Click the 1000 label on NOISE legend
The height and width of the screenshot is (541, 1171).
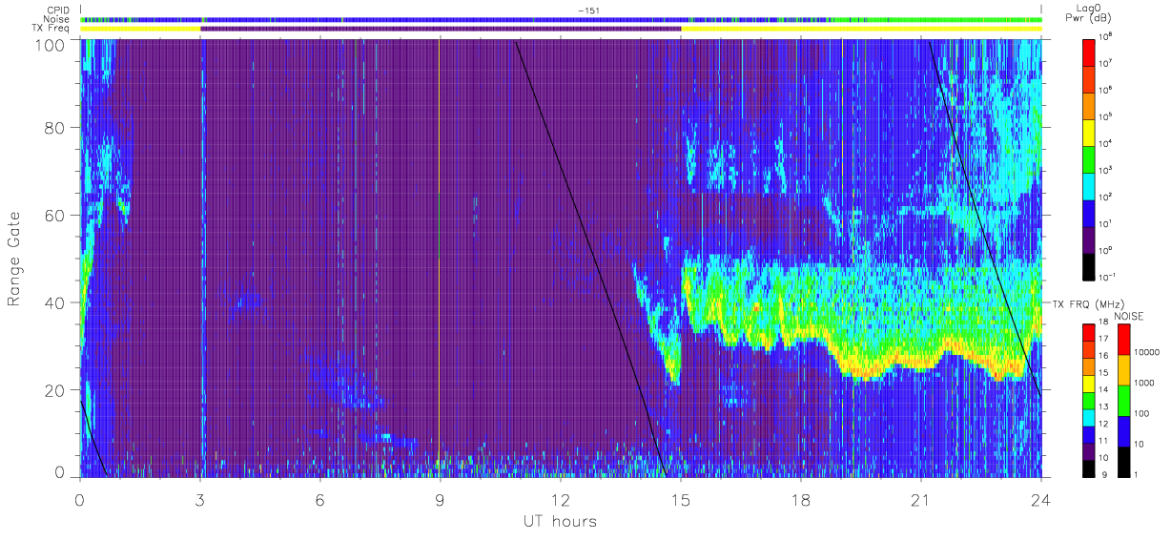click(x=1144, y=383)
